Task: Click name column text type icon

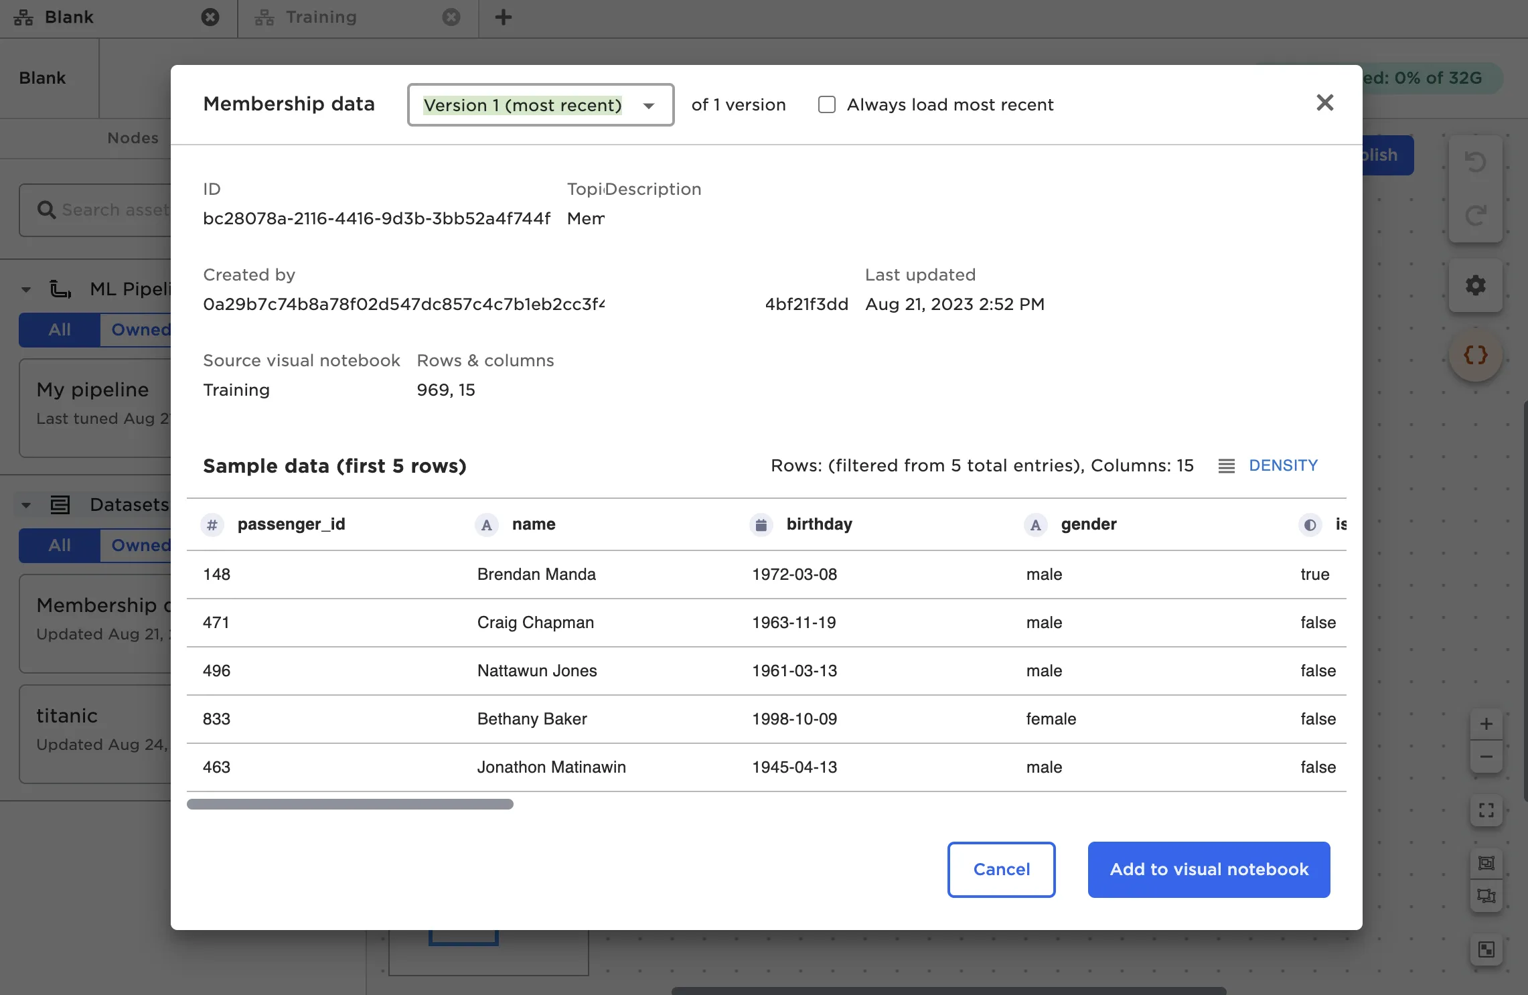Action: click(x=487, y=525)
